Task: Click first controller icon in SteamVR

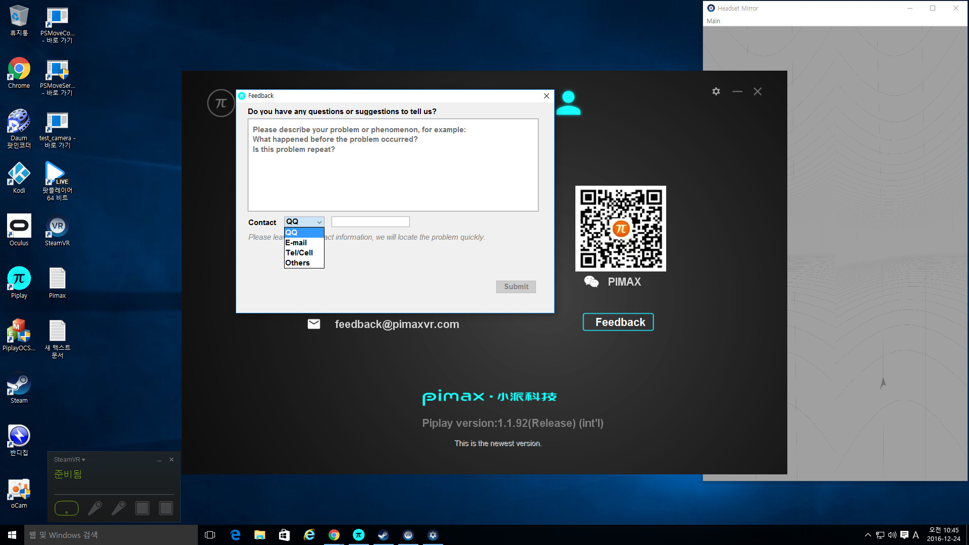Action: point(95,508)
